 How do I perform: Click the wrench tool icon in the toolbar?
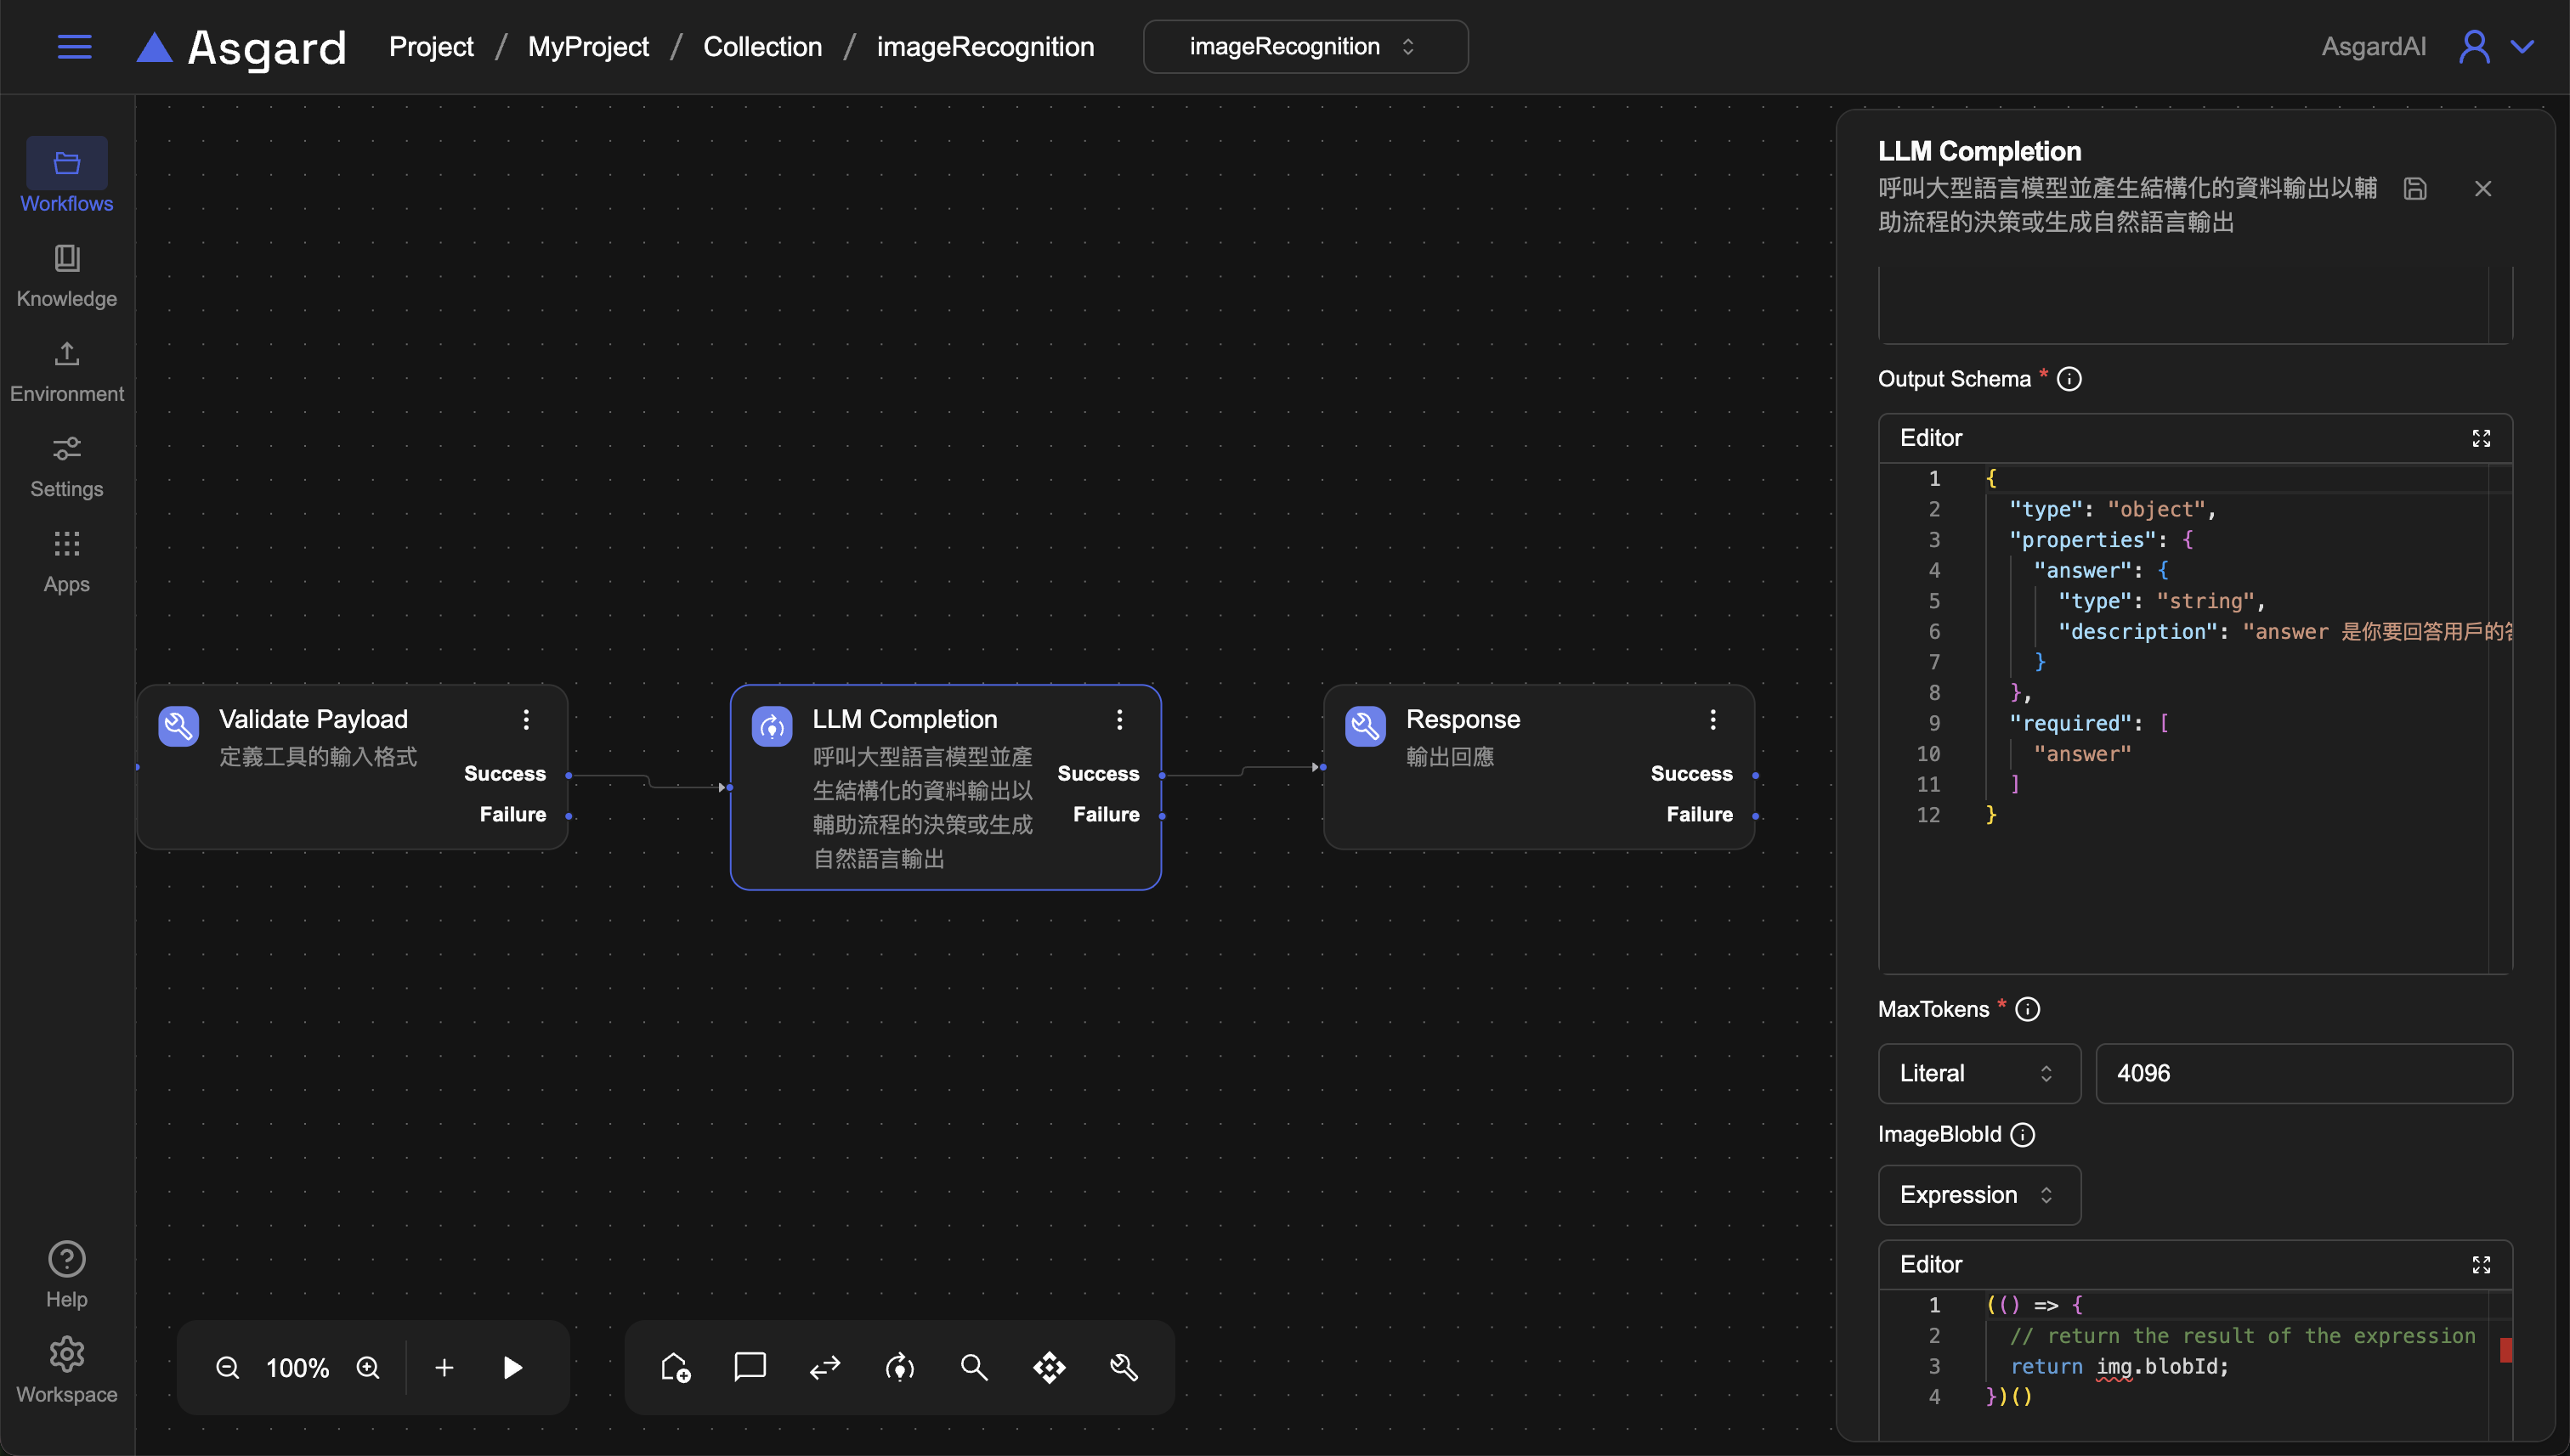pos(1124,1367)
